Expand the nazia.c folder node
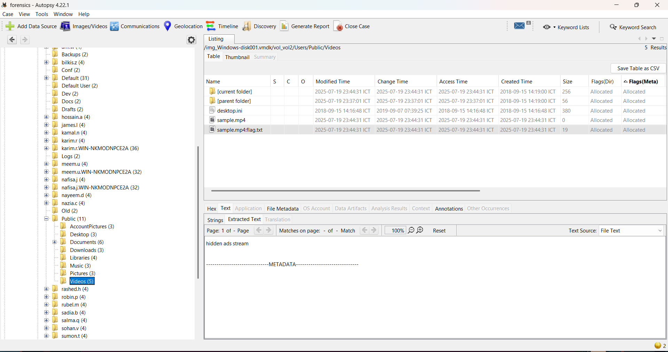The height and width of the screenshot is (352, 668). pyautogui.click(x=46, y=203)
